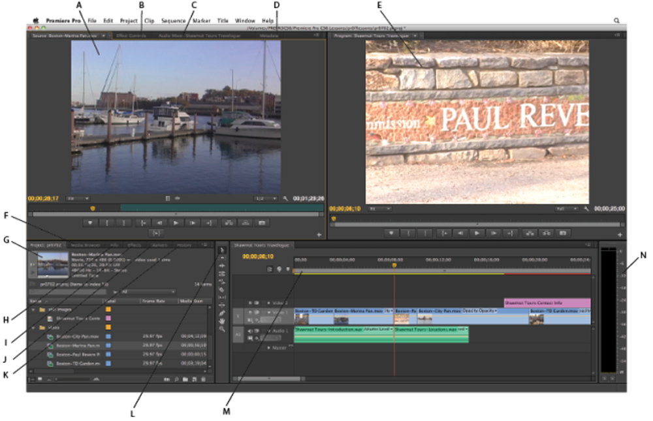This screenshot has height=421, width=653.
Task: Open the Apple menu
Action: pos(36,20)
